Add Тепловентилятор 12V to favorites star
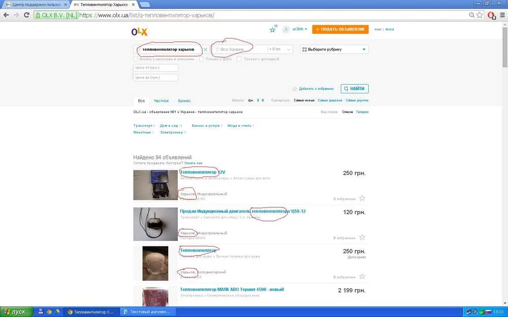 (x=362, y=198)
